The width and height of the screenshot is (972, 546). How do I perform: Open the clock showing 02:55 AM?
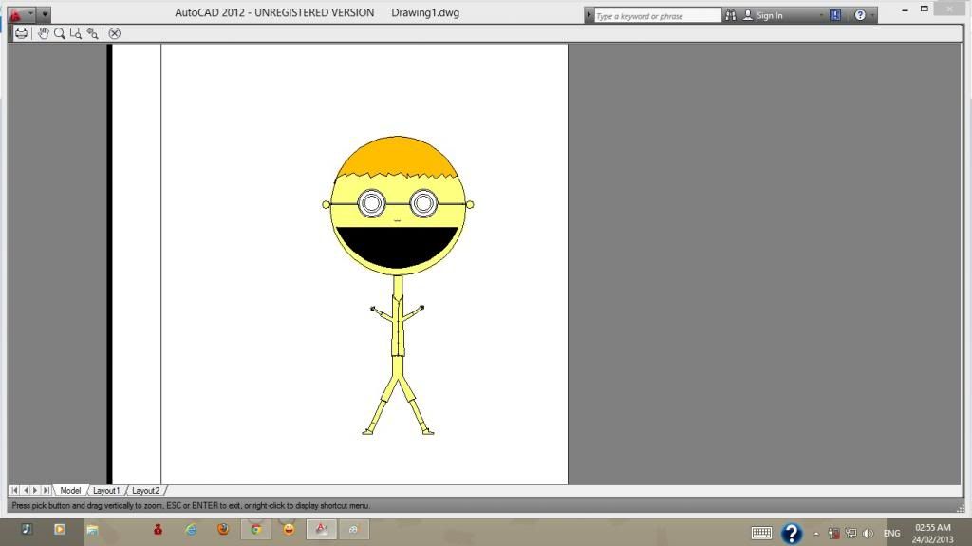(x=932, y=533)
